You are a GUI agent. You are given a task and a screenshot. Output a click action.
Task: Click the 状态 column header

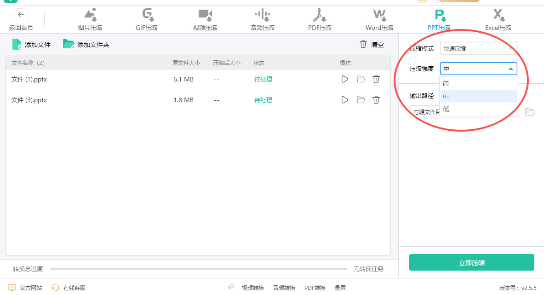(259, 63)
